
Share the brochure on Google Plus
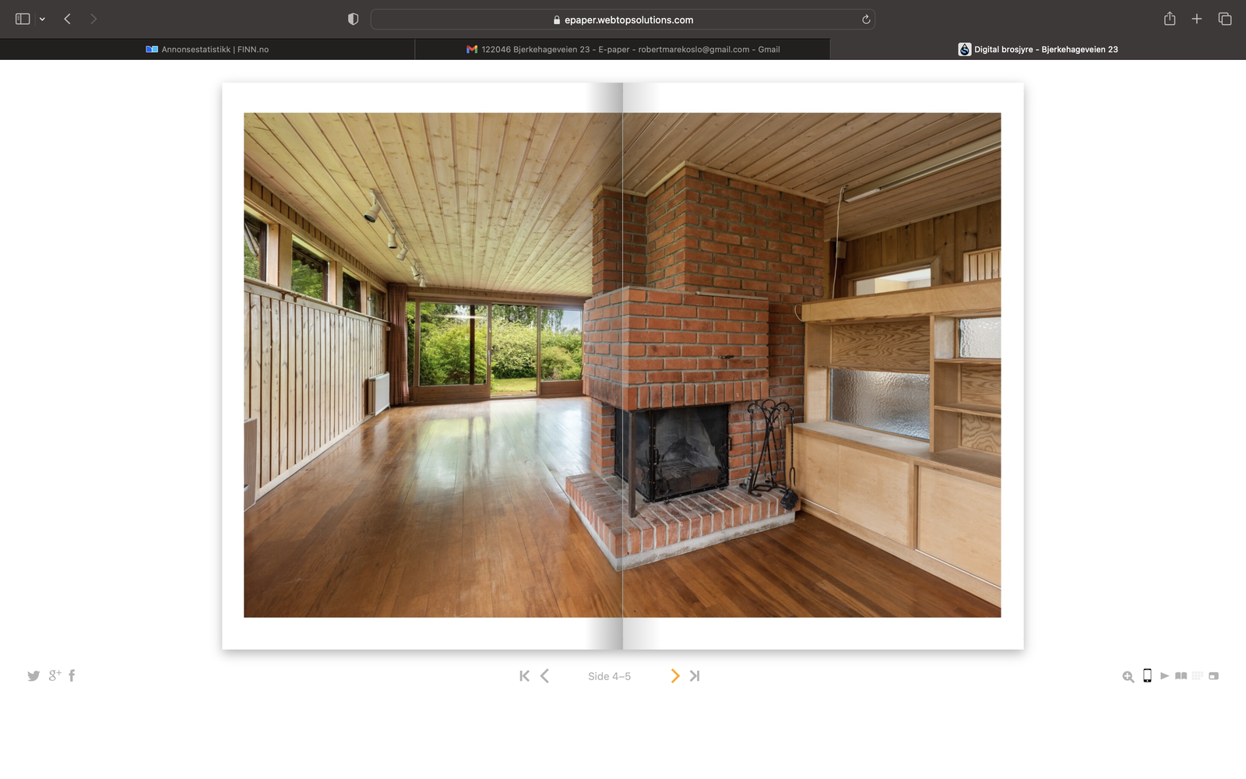pyautogui.click(x=55, y=675)
